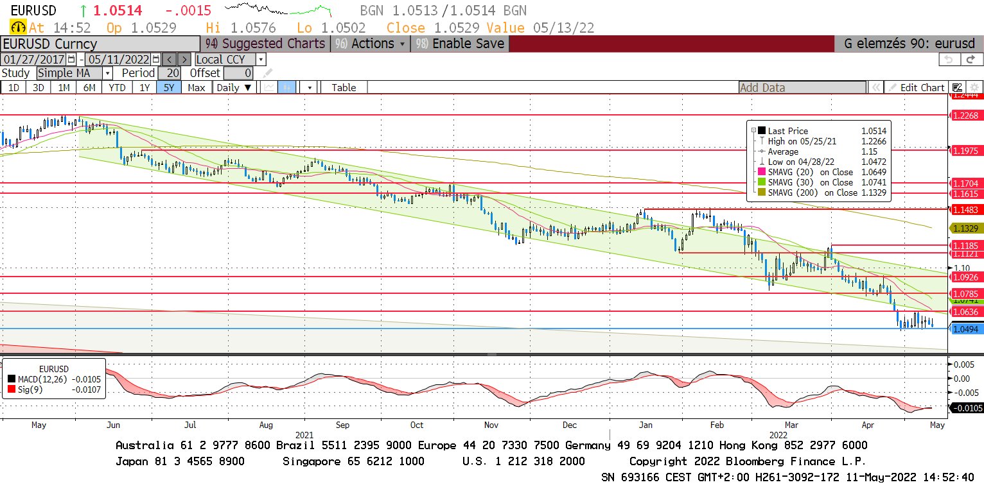Click the redo arrow icon
Screen dimensions: 984x496
coord(971,59)
